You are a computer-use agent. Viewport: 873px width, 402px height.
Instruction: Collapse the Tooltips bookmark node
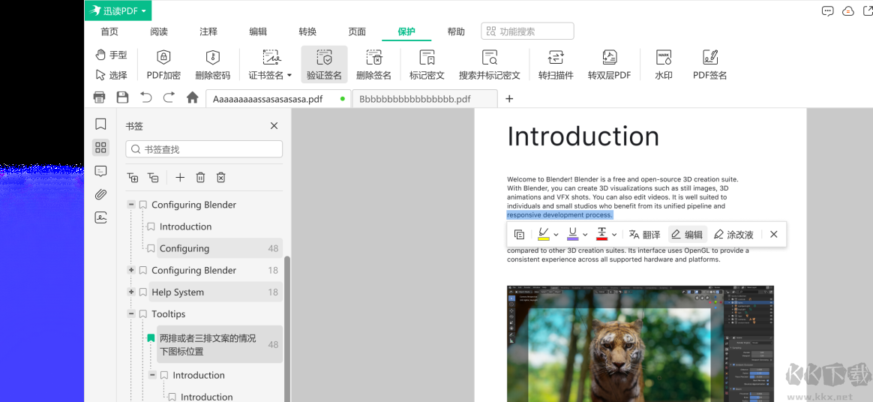point(131,313)
